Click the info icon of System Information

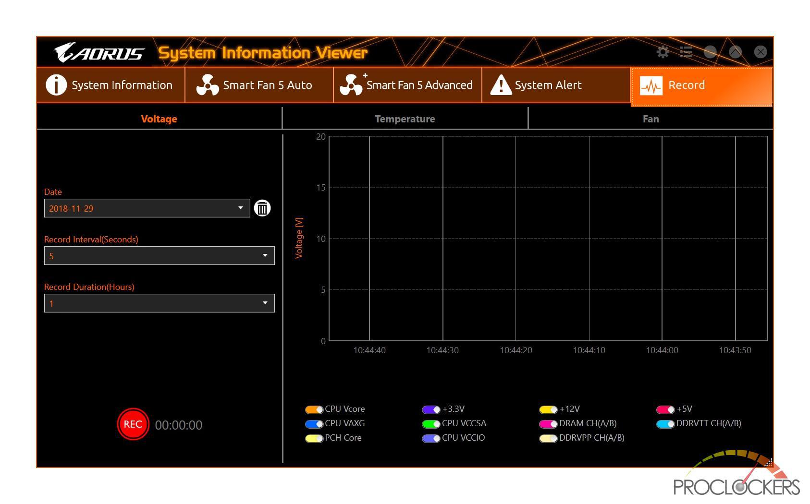tap(56, 85)
